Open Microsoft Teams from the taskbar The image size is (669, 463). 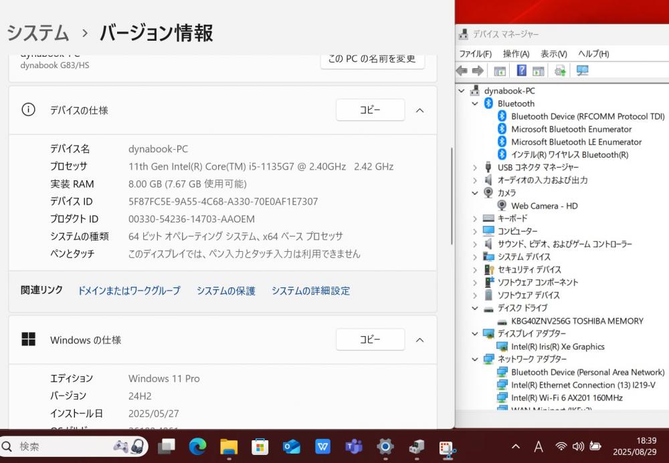tap(354, 446)
